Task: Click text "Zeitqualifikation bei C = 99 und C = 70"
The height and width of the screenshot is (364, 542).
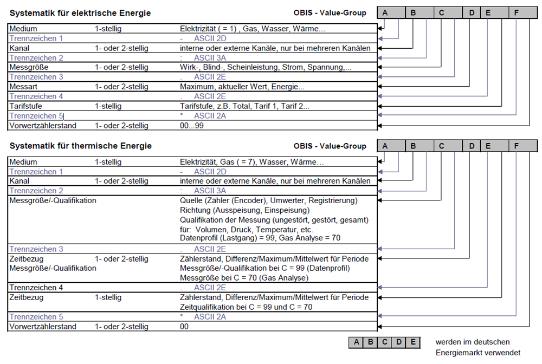Action: [246, 307]
